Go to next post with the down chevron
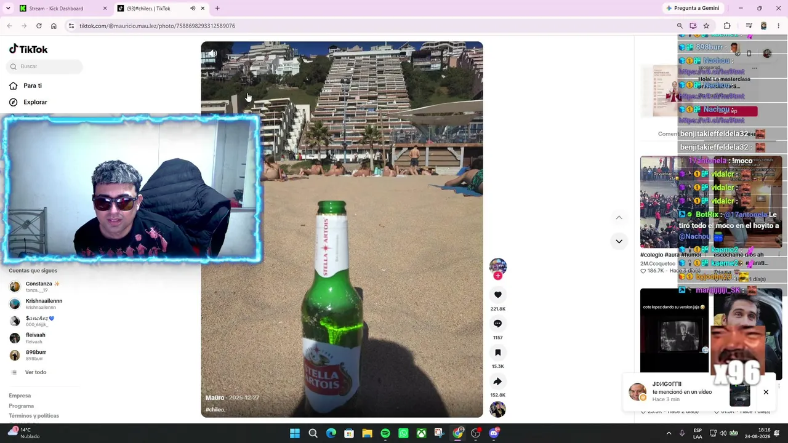Viewport: 788px width, 443px height. (x=619, y=241)
